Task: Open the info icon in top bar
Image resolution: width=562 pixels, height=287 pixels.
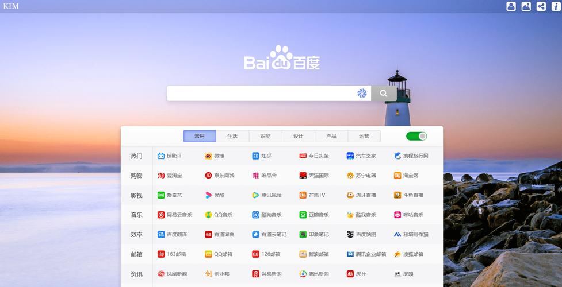Action: (556, 6)
